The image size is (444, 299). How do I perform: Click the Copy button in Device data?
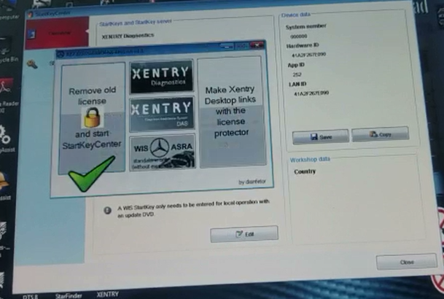(381, 134)
